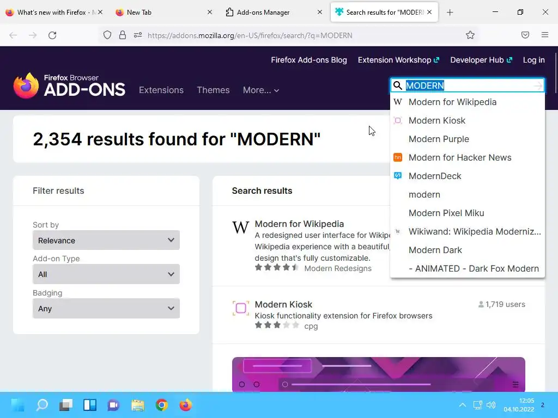Open a new tab with plus button
558x418 pixels.
pyautogui.click(x=450, y=13)
